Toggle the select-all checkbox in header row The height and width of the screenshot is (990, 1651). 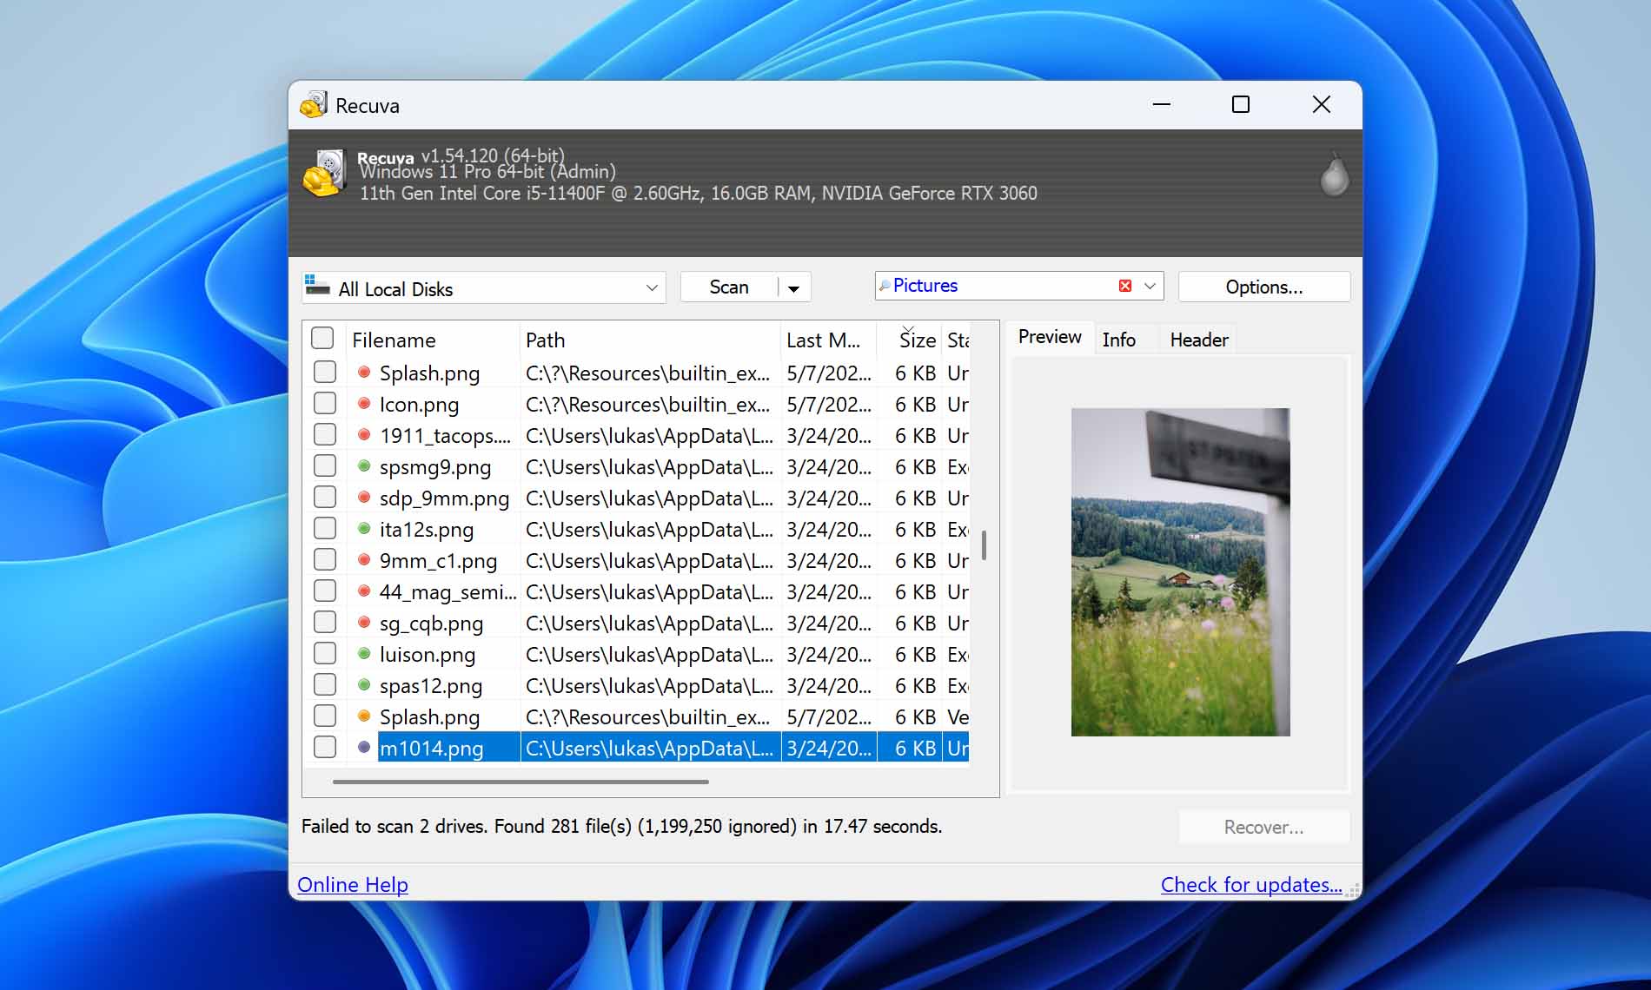[x=322, y=338]
